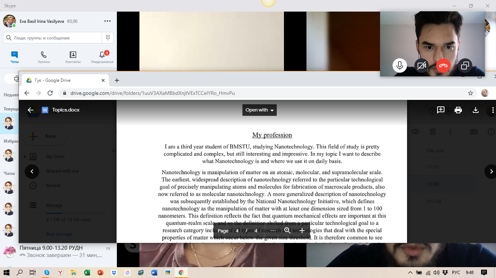Zoom in on the document with plus

click(302, 231)
